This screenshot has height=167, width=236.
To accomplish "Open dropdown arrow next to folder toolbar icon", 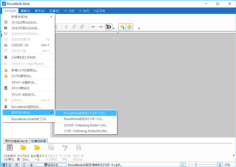I will [114, 28].
